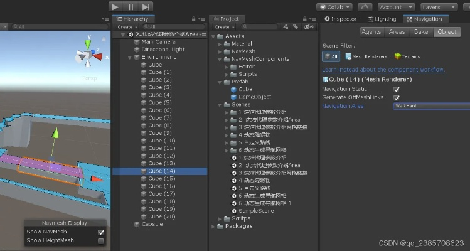Switch to the Inspector tab
470x251 pixels.
(x=340, y=19)
